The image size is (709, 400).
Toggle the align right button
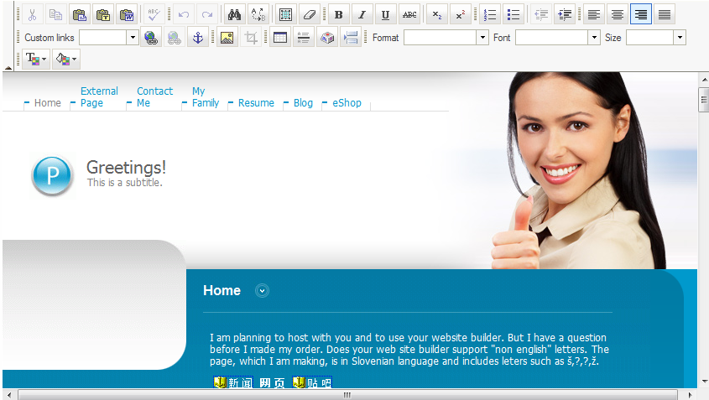click(x=641, y=14)
